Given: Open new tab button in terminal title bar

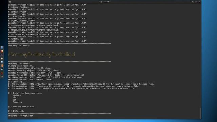Looking at the screenshot, I should (x=10, y=2).
